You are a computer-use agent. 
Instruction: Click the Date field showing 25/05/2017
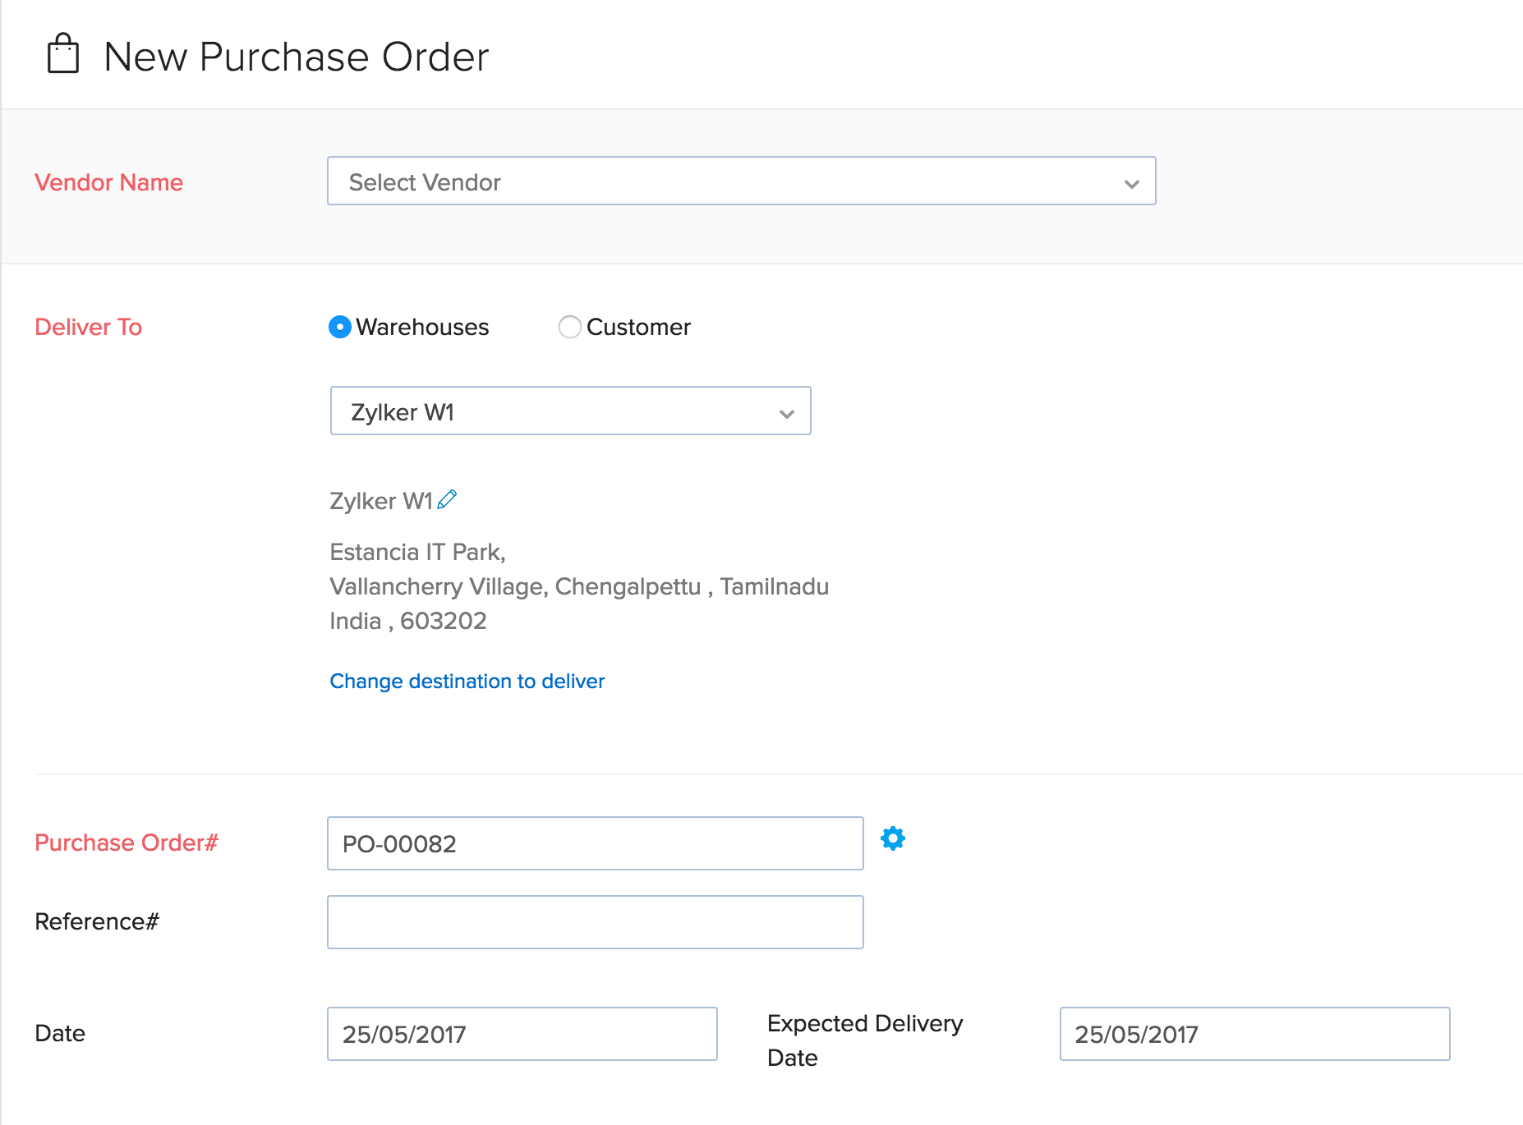(522, 1034)
